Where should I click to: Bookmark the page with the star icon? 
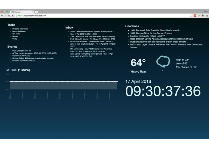[191, 16]
